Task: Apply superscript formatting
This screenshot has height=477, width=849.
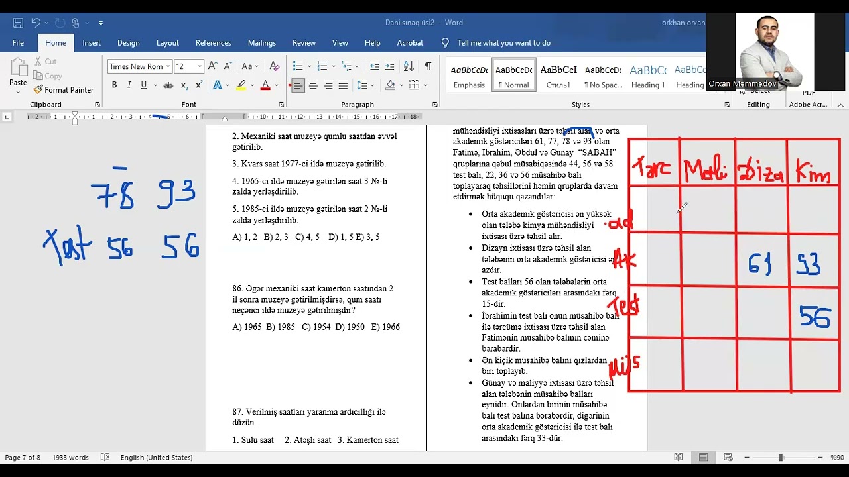Action: point(199,85)
